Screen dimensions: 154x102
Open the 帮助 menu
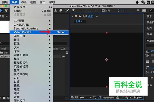[52, 2]
